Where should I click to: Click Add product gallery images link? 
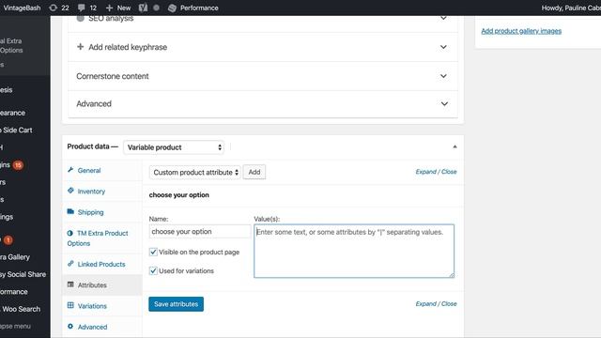tap(521, 31)
